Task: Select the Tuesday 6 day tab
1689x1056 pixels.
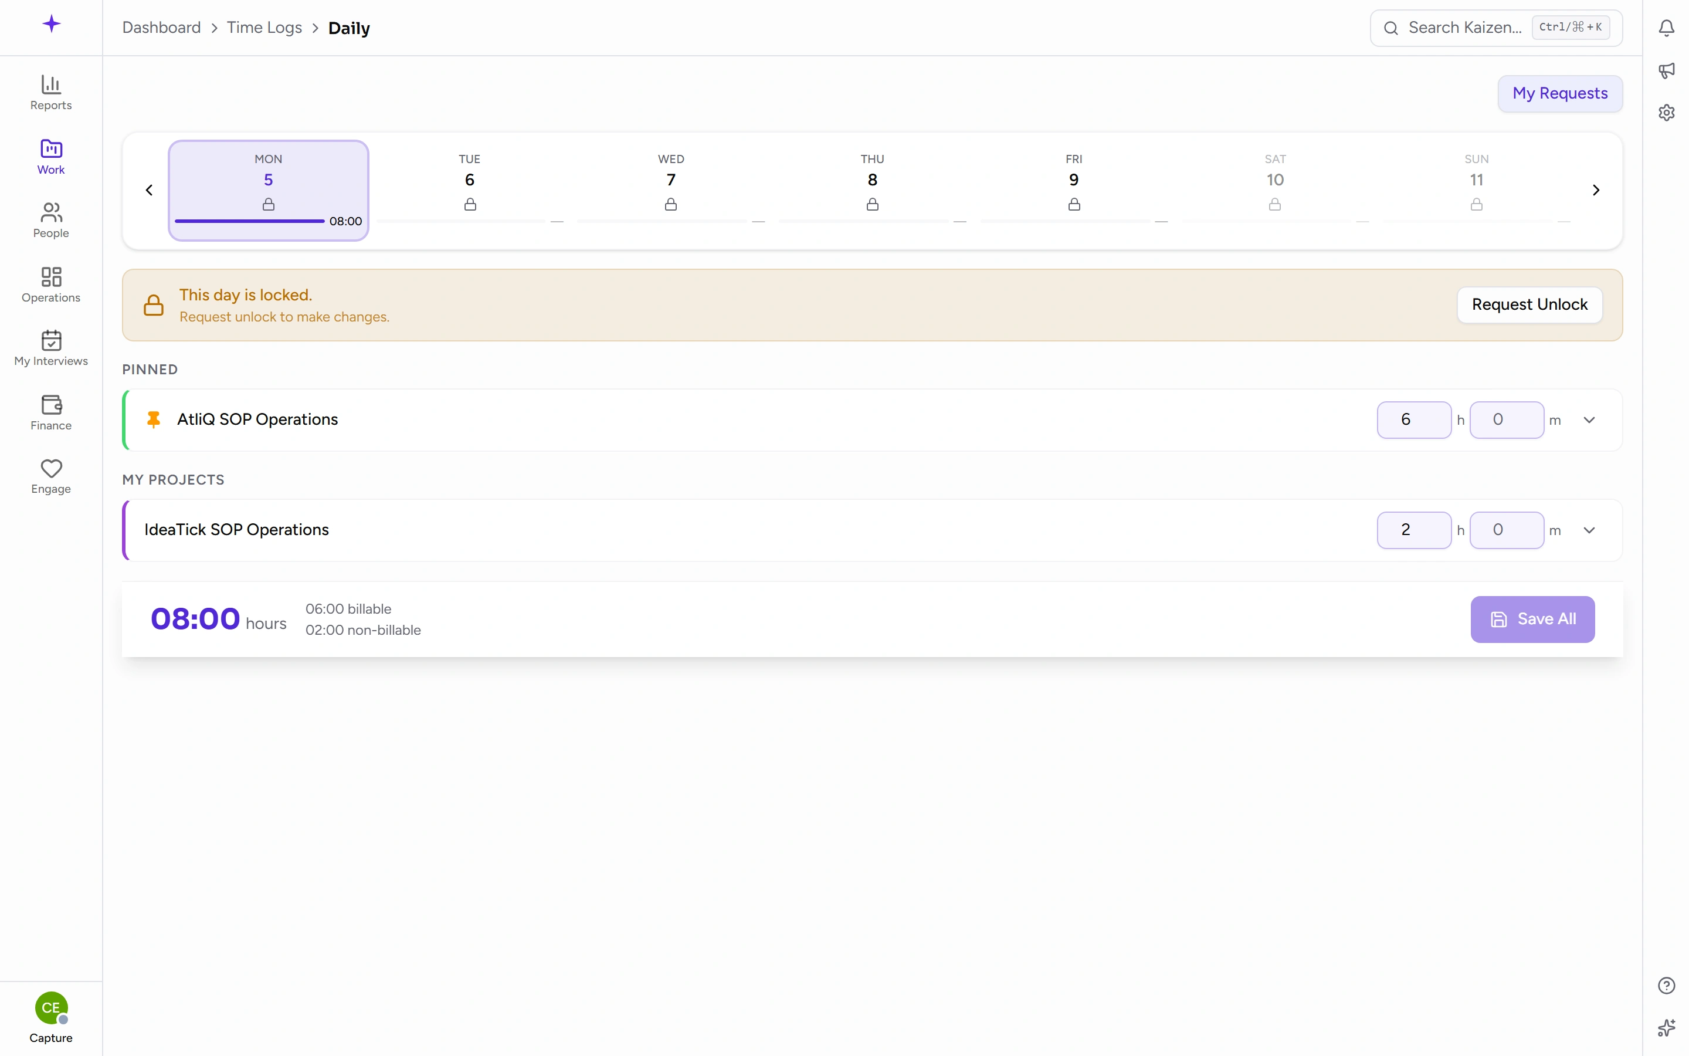Action: 470,190
